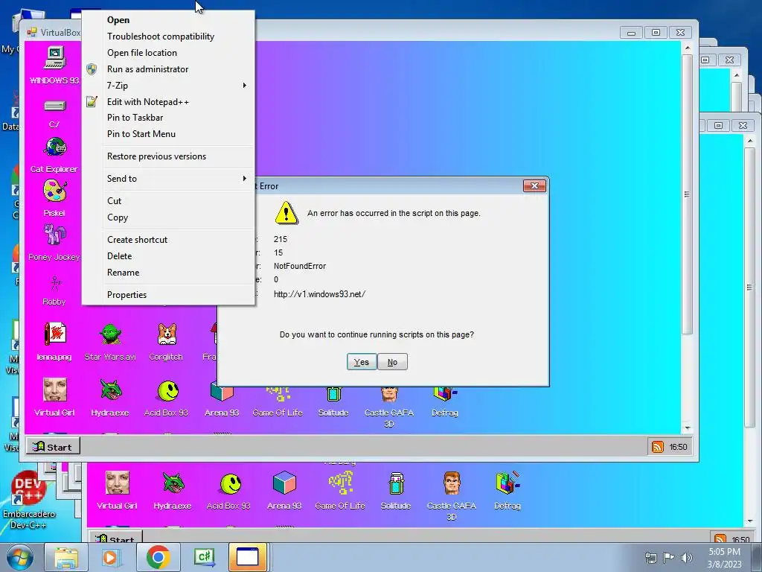Image resolution: width=762 pixels, height=572 pixels.
Task: Select Cut from context menu
Action: 168,201
